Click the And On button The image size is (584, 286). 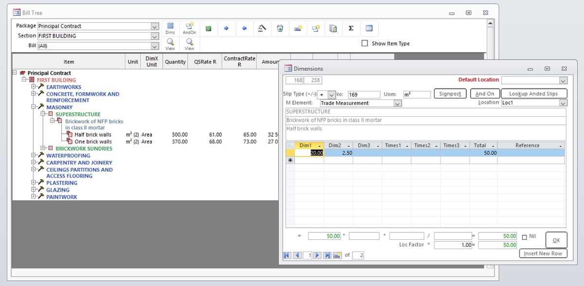click(485, 93)
